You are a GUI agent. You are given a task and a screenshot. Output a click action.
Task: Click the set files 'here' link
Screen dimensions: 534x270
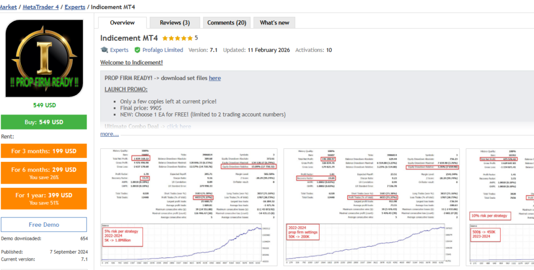[214, 78]
